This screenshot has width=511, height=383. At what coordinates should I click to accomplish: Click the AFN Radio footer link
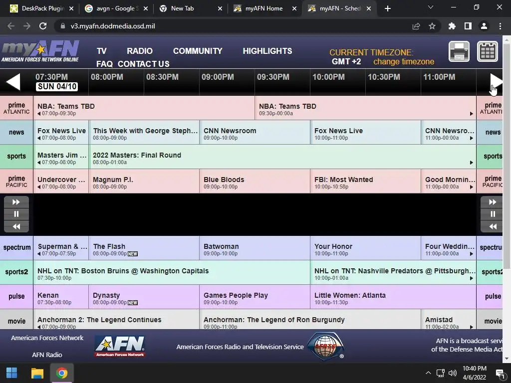click(x=47, y=355)
